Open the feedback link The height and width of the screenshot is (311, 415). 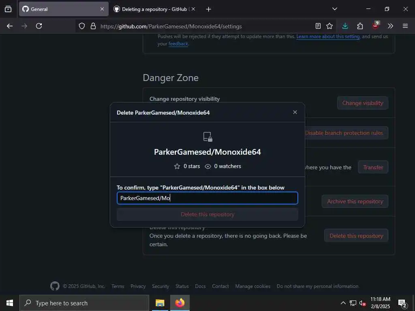coord(178,44)
